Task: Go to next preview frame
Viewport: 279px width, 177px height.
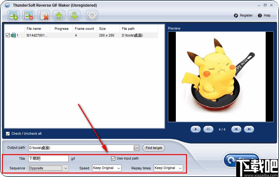Action: tap(249, 129)
